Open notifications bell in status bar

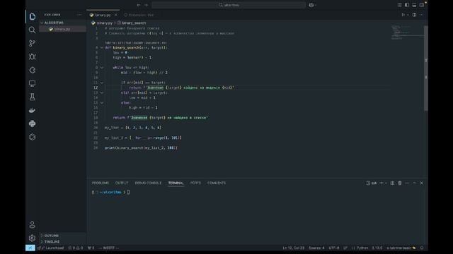click(422, 248)
